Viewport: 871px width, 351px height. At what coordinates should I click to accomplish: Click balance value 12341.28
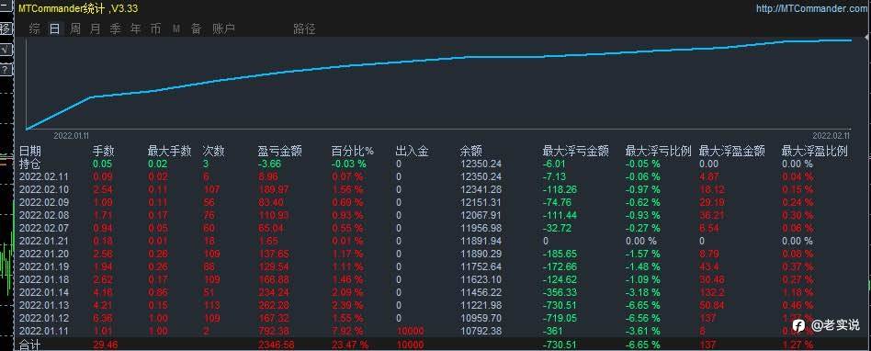click(x=481, y=190)
